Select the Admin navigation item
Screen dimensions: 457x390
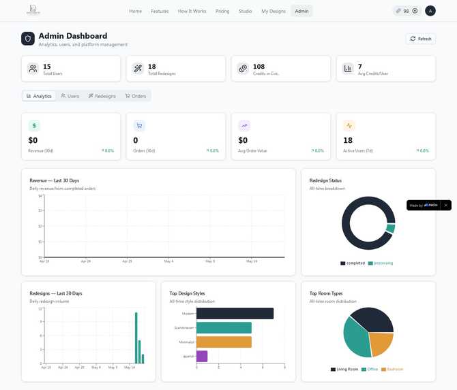point(301,11)
